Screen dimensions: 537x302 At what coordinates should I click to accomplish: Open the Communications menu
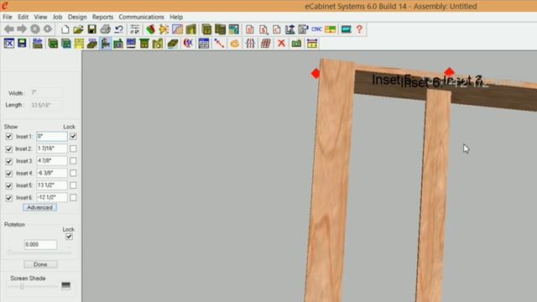click(x=141, y=17)
